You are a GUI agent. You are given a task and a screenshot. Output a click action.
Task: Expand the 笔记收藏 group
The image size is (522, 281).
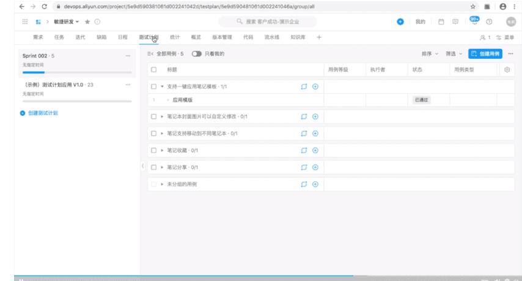tap(162, 151)
